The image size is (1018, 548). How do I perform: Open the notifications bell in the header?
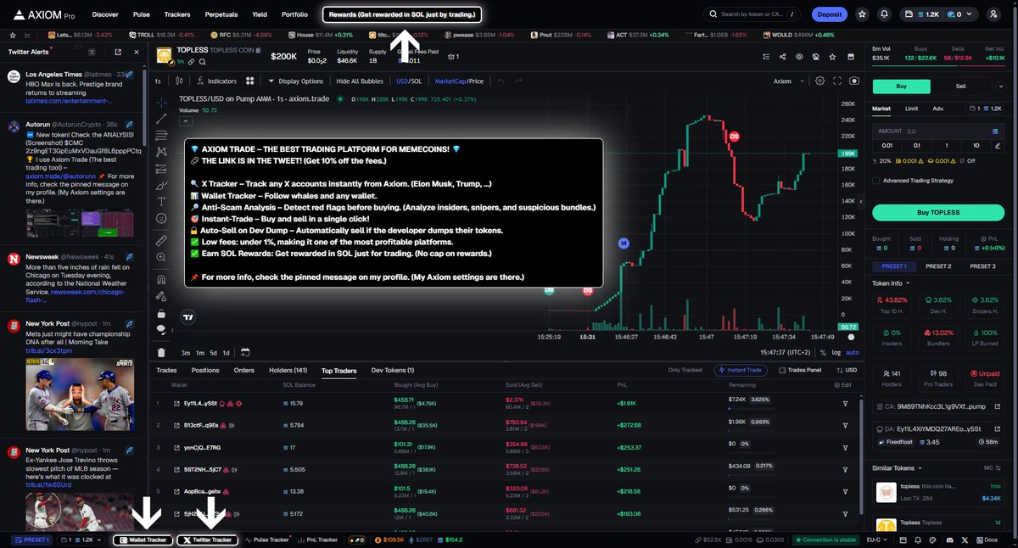(885, 14)
